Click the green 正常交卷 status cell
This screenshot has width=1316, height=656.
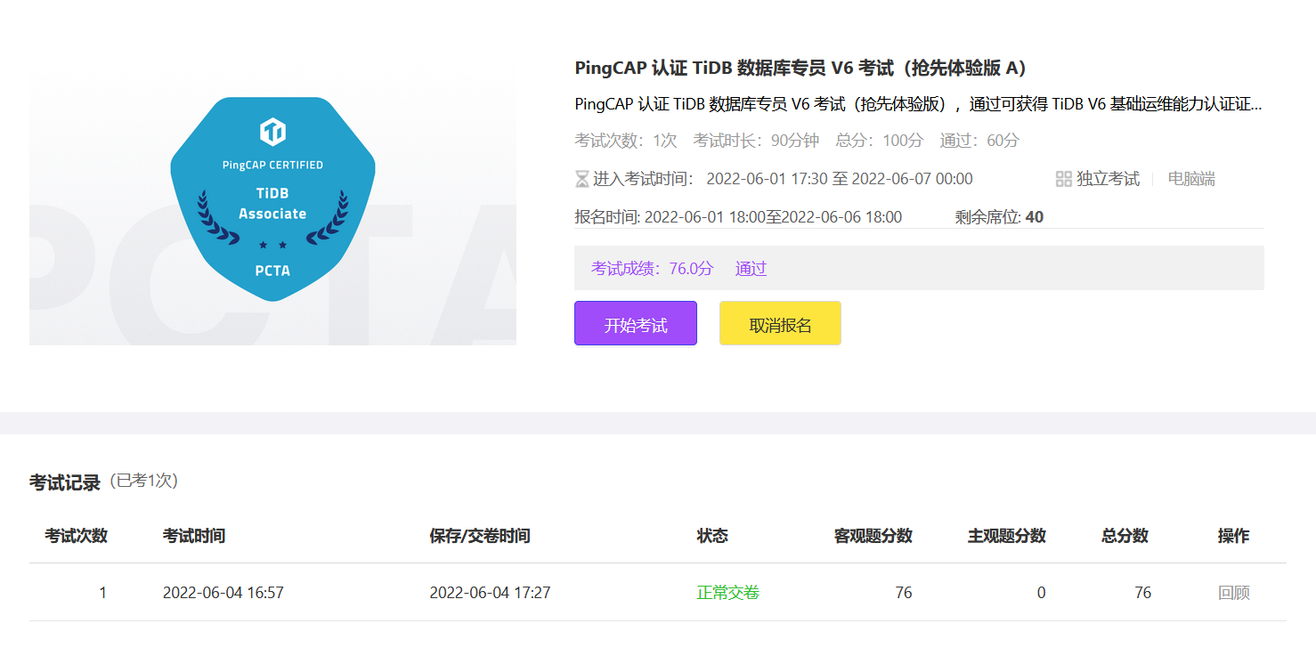tap(728, 593)
